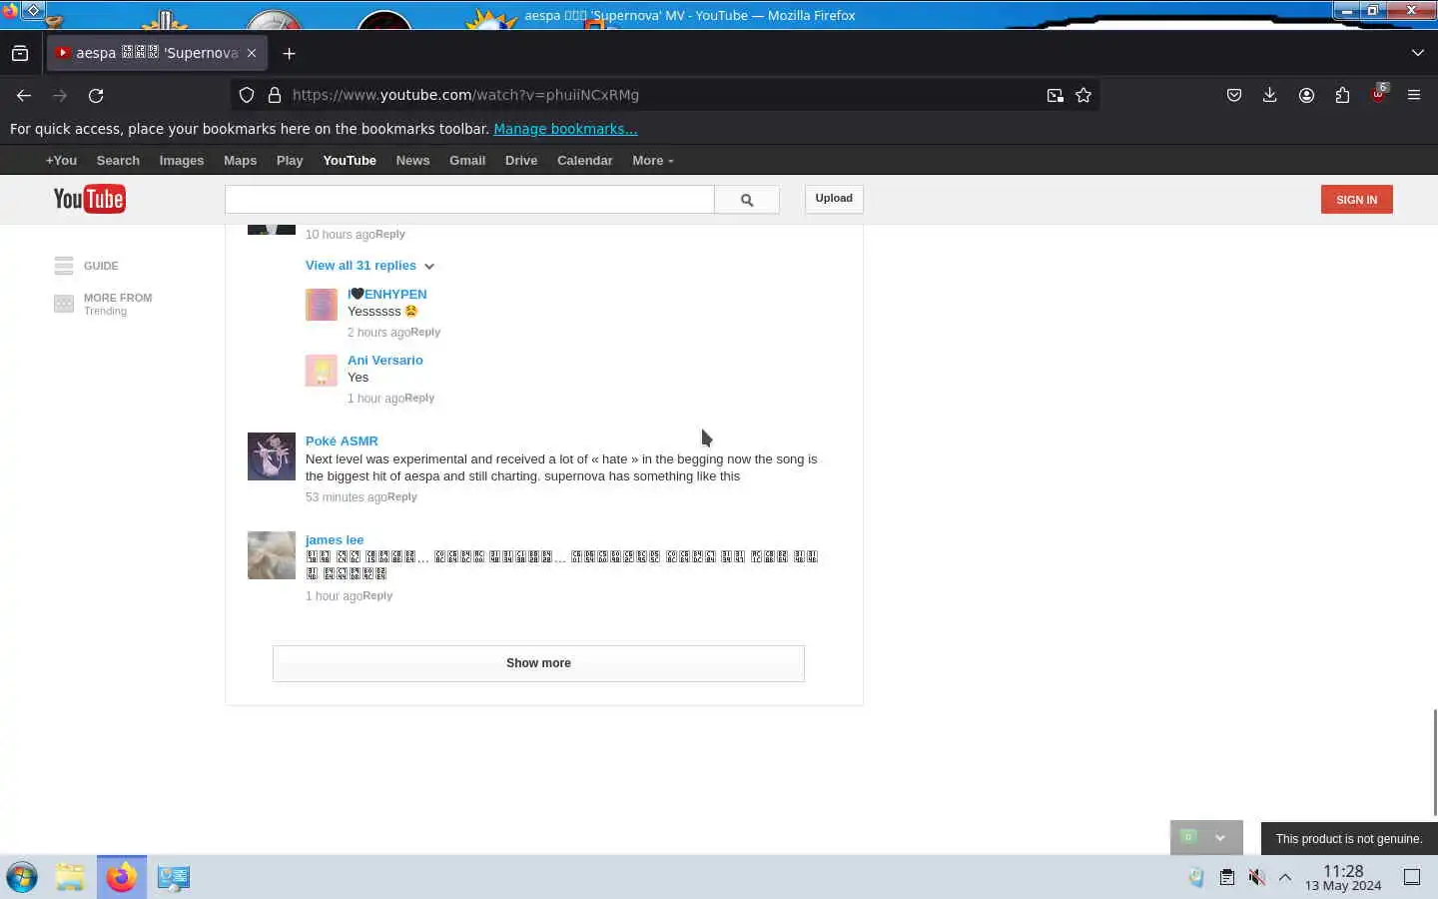Viewport: 1438px width, 899px height.
Task: Select News in Google bar
Action: 412,160
